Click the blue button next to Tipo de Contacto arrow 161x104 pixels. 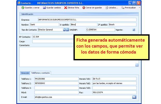(67, 30)
